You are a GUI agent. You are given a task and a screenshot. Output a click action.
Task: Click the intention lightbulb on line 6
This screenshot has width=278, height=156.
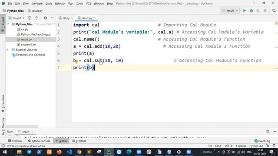tap(76, 62)
